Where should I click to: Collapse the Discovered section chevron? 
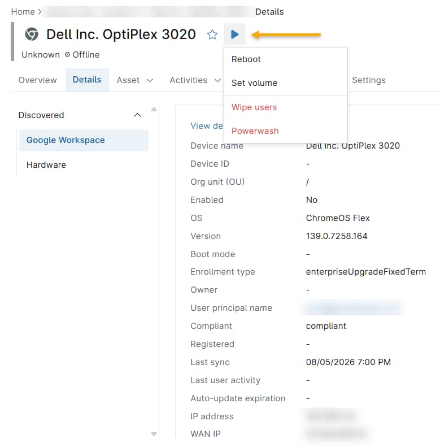coord(137,115)
